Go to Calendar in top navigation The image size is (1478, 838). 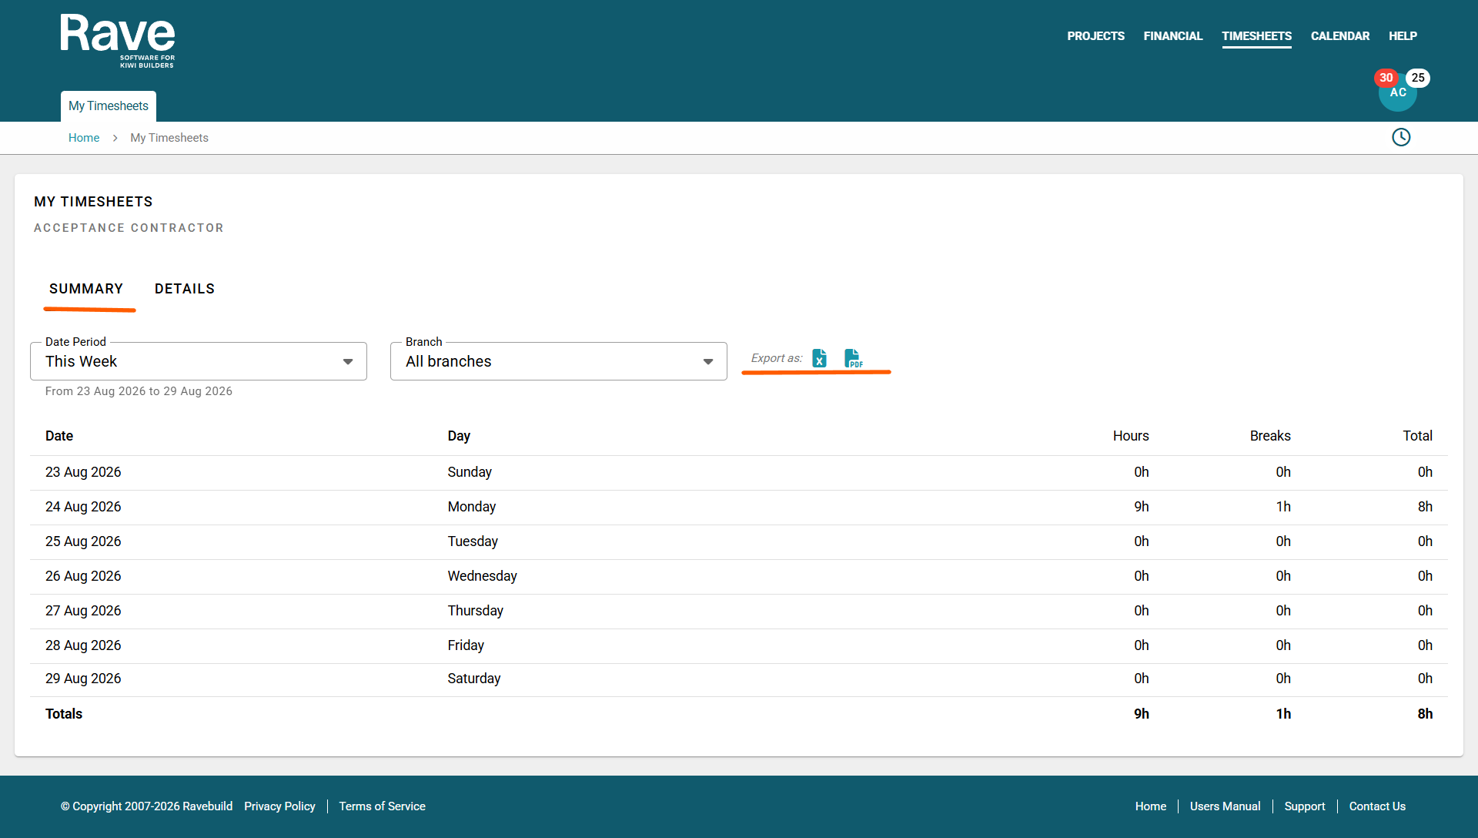tap(1339, 36)
